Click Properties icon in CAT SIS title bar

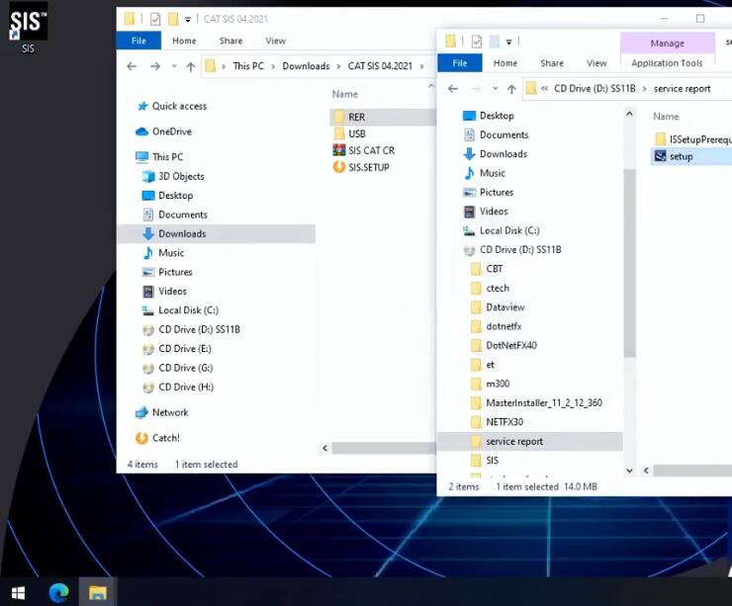point(155,19)
